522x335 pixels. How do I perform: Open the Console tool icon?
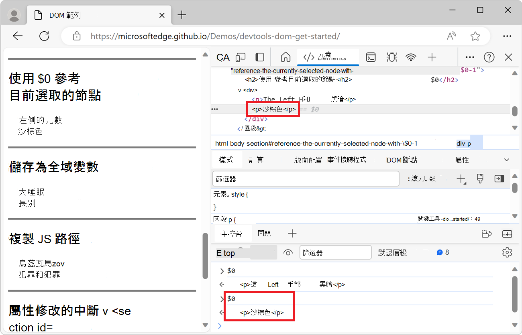(371, 57)
